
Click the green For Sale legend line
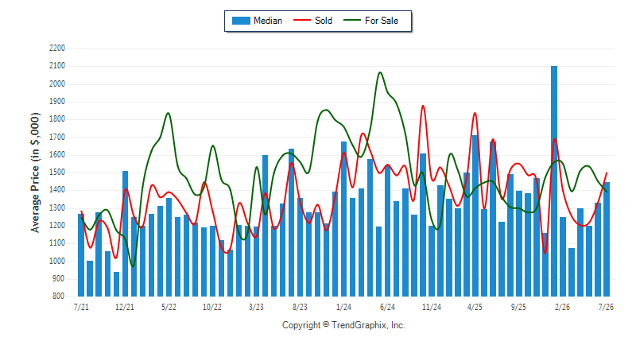(x=351, y=20)
